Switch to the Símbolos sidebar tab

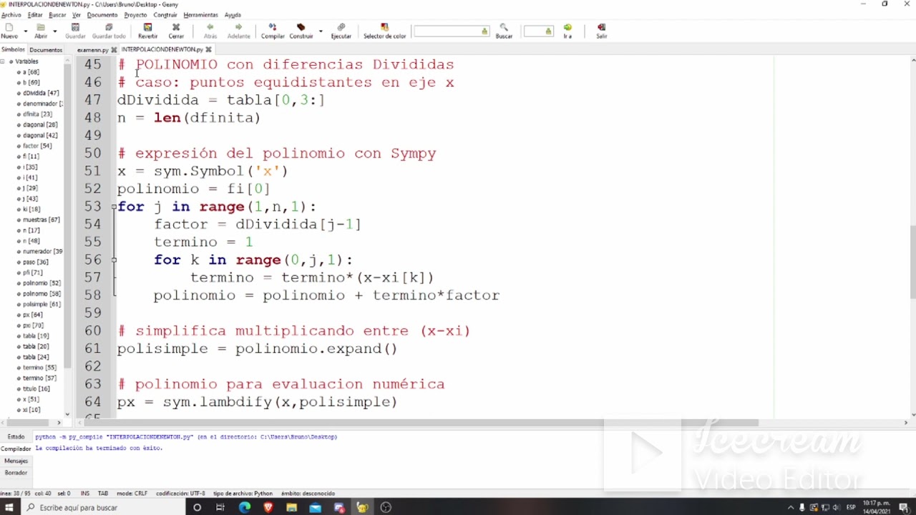point(13,50)
